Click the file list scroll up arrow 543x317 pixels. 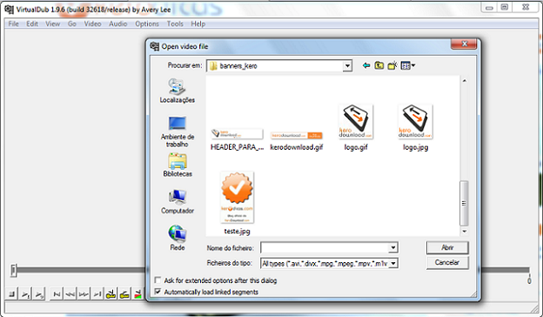tap(465, 80)
